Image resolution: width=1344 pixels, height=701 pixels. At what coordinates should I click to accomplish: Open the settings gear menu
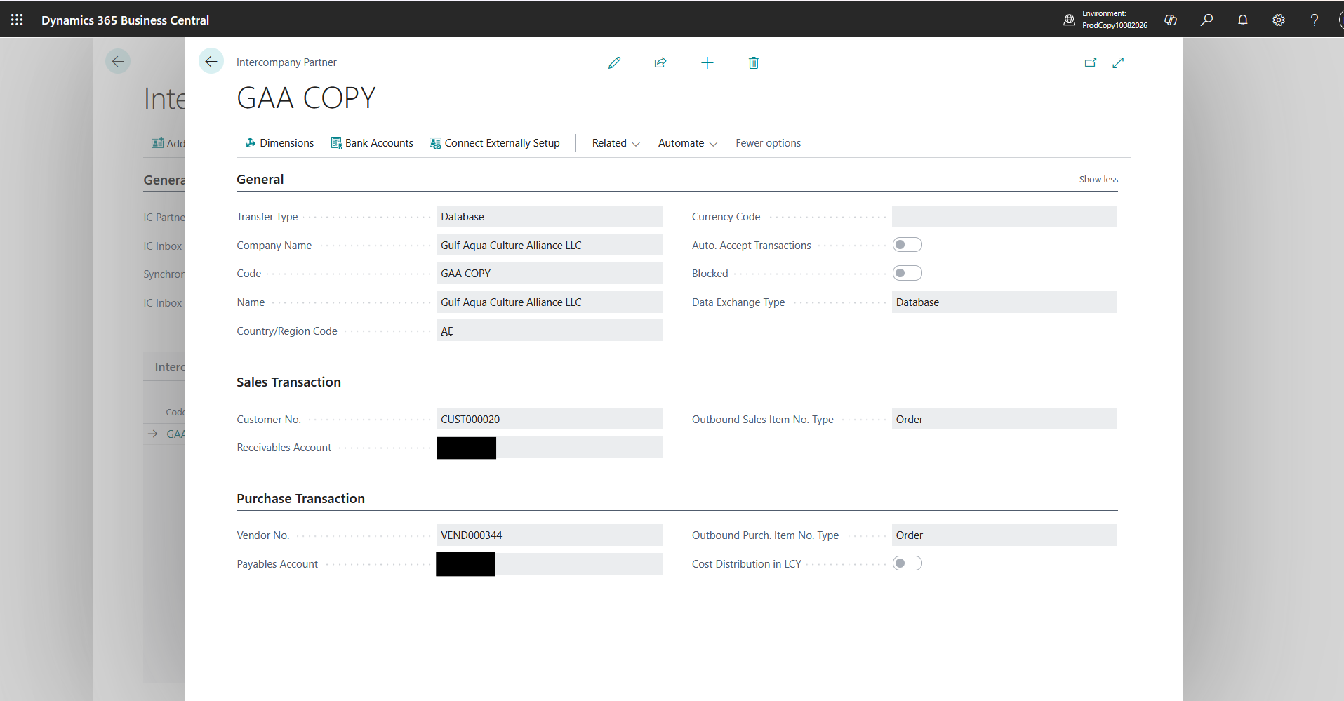click(1279, 20)
